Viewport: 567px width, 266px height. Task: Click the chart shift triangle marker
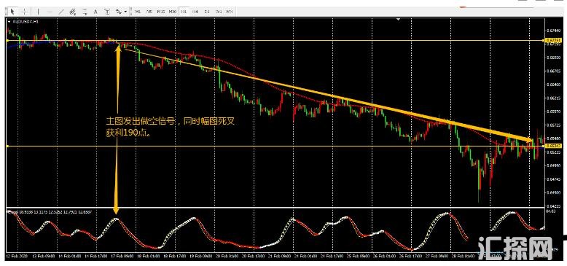coord(398,19)
